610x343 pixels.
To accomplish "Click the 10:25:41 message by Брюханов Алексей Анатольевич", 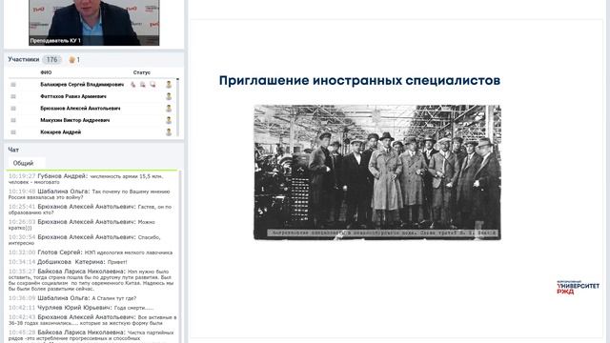I will 90,210.
